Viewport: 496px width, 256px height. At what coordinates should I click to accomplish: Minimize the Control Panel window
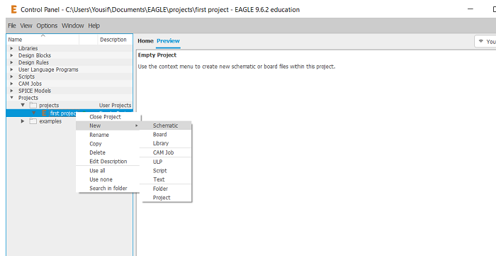tap(470, 9)
